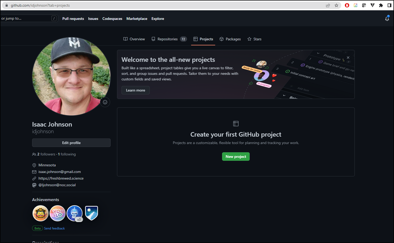
Task: Click the isaac.johnson@gmail.com email link
Action: tap(60, 172)
